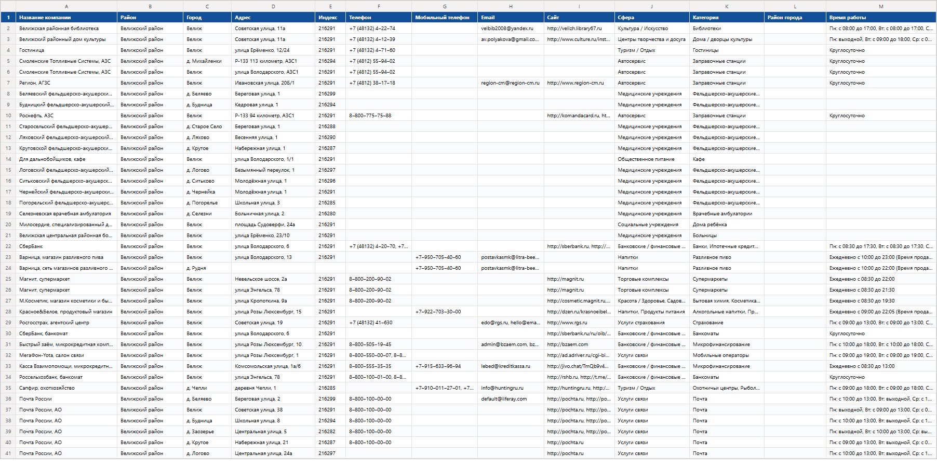Select 'Страхование' category cell
The width and height of the screenshot is (937, 468).
pyautogui.click(x=727, y=323)
